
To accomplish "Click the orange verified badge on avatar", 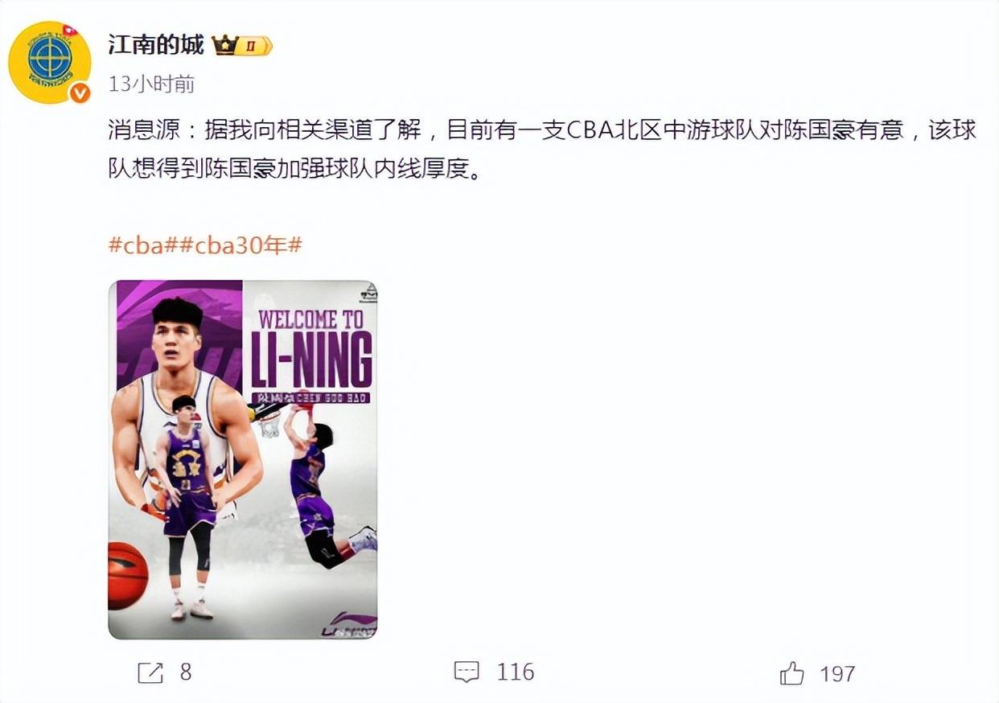I will (79, 93).
